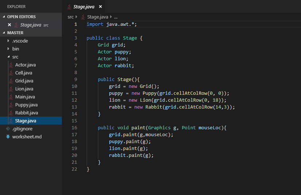Expand the .vscode folder
Image resolution: width=301 pixels, height=195 pixels.
click(8, 41)
